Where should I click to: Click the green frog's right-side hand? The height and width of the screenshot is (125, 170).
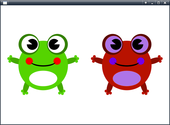tap(76, 59)
